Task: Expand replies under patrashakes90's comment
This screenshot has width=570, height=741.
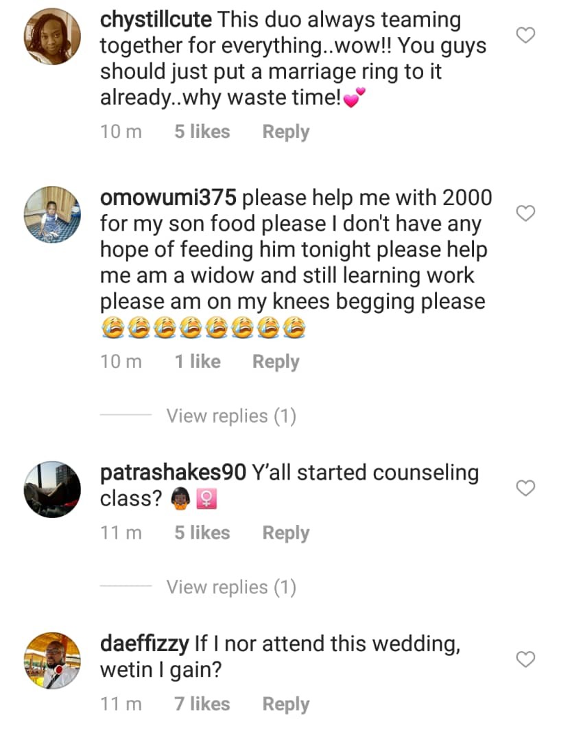Action: 230,587
